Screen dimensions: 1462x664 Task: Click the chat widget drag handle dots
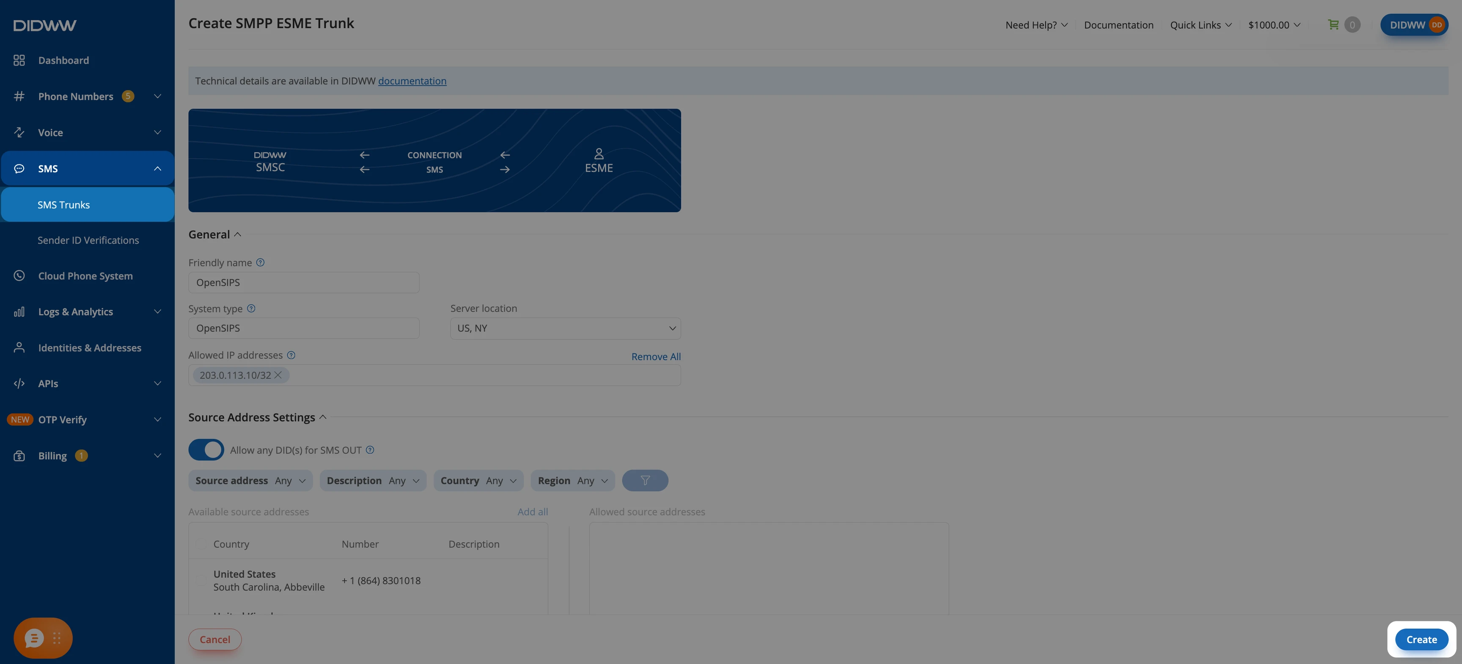pyautogui.click(x=57, y=639)
